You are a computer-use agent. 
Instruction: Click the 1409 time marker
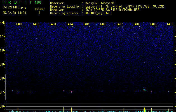(x=153, y=24)
